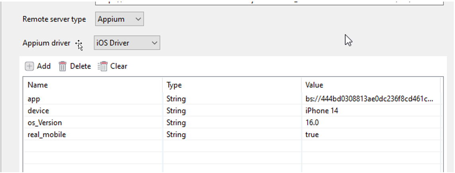The image size is (455, 173).
Task: Click the iOS Driver dropdown arrow
Action: click(x=154, y=43)
